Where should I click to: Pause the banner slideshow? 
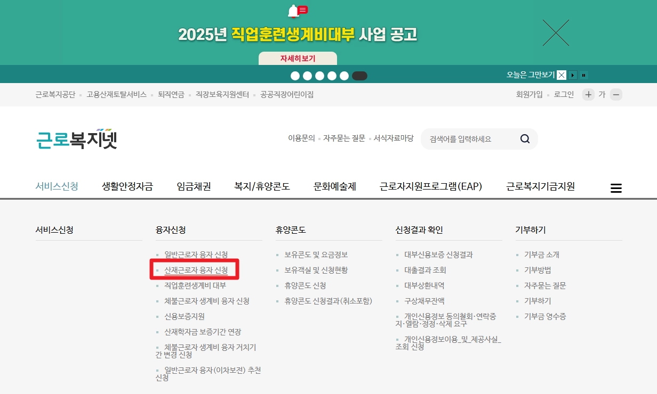[583, 75]
